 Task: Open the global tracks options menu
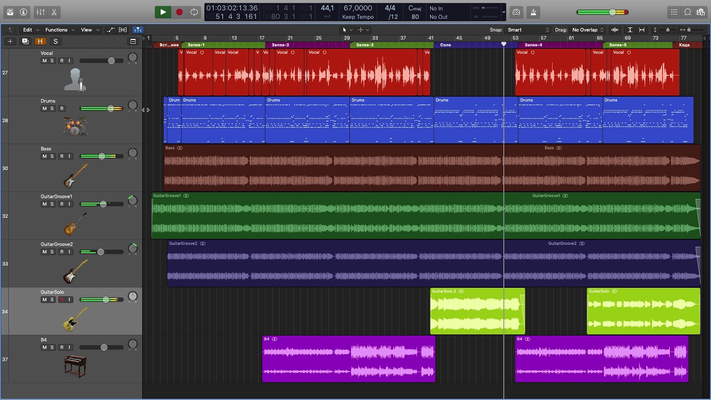(x=133, y=41)
